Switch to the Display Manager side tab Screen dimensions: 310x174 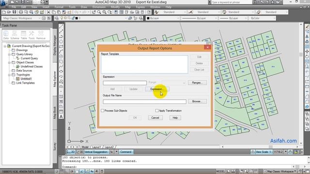pos(55,45)
